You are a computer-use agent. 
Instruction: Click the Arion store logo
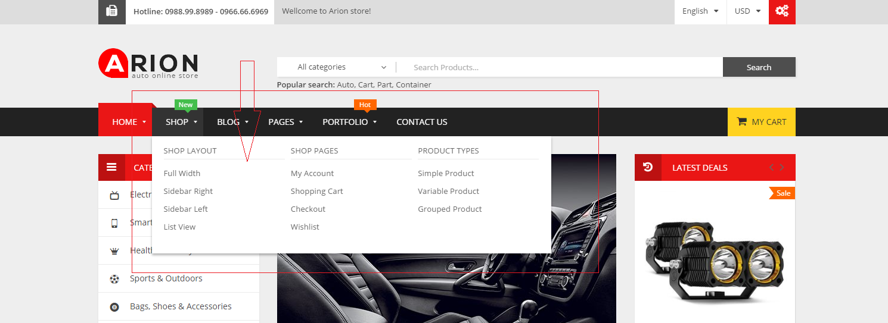tap(148, 64)
